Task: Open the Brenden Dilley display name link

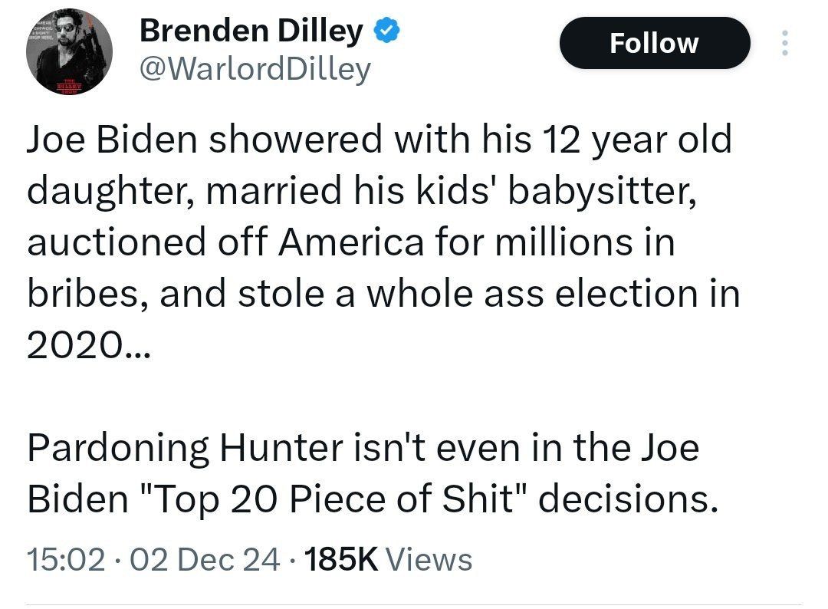Action: click(251, 31)
